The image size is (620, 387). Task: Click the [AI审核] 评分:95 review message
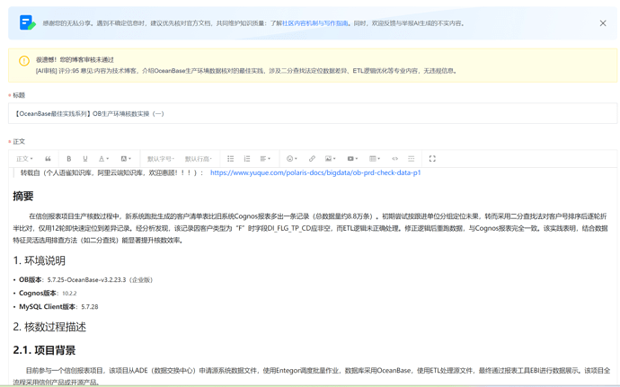point(247,71)
